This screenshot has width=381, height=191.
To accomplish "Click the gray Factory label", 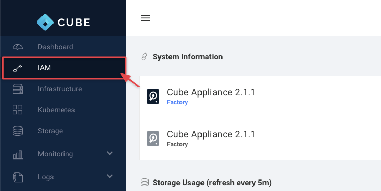I will click(177, 144).
